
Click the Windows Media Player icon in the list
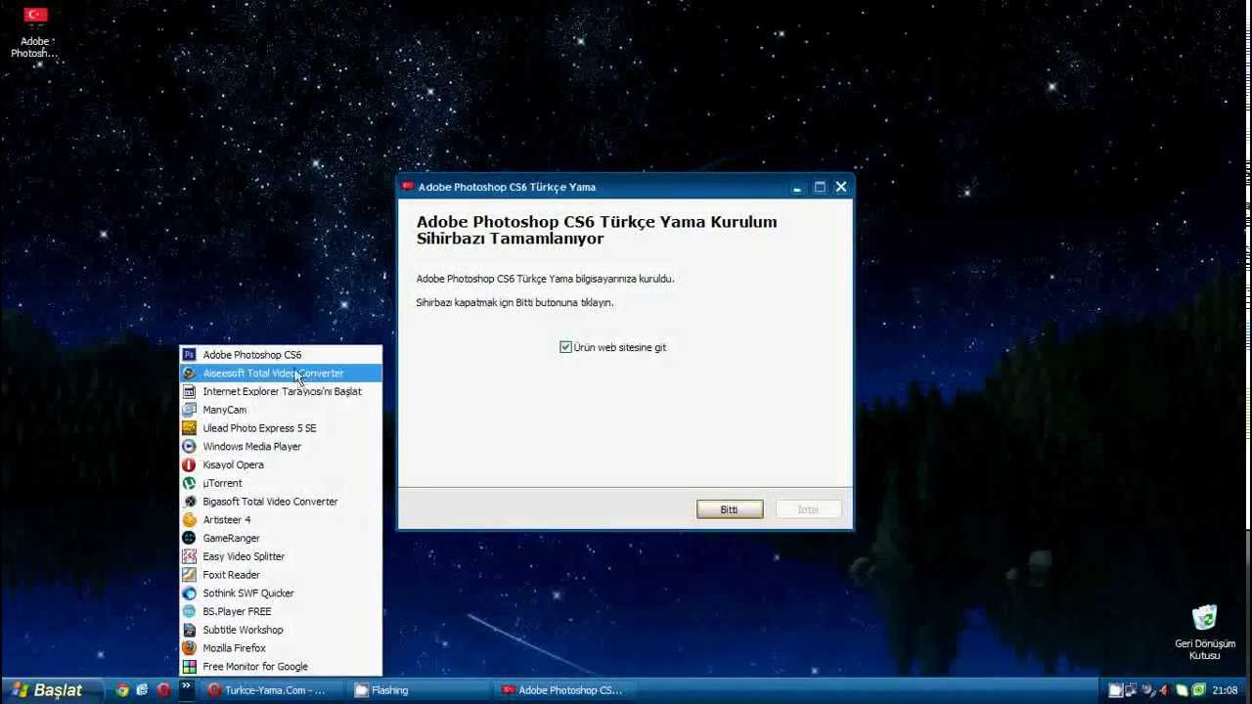tap(190, 447)
